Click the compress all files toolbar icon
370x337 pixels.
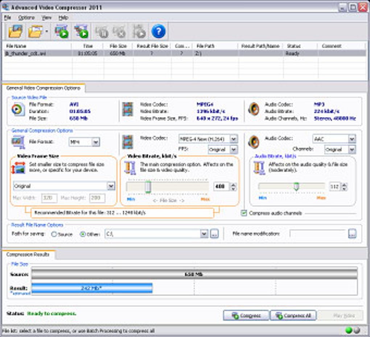click(81, 32)
